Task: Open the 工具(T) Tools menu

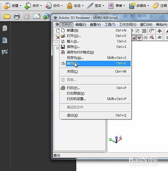Action: 110,25
